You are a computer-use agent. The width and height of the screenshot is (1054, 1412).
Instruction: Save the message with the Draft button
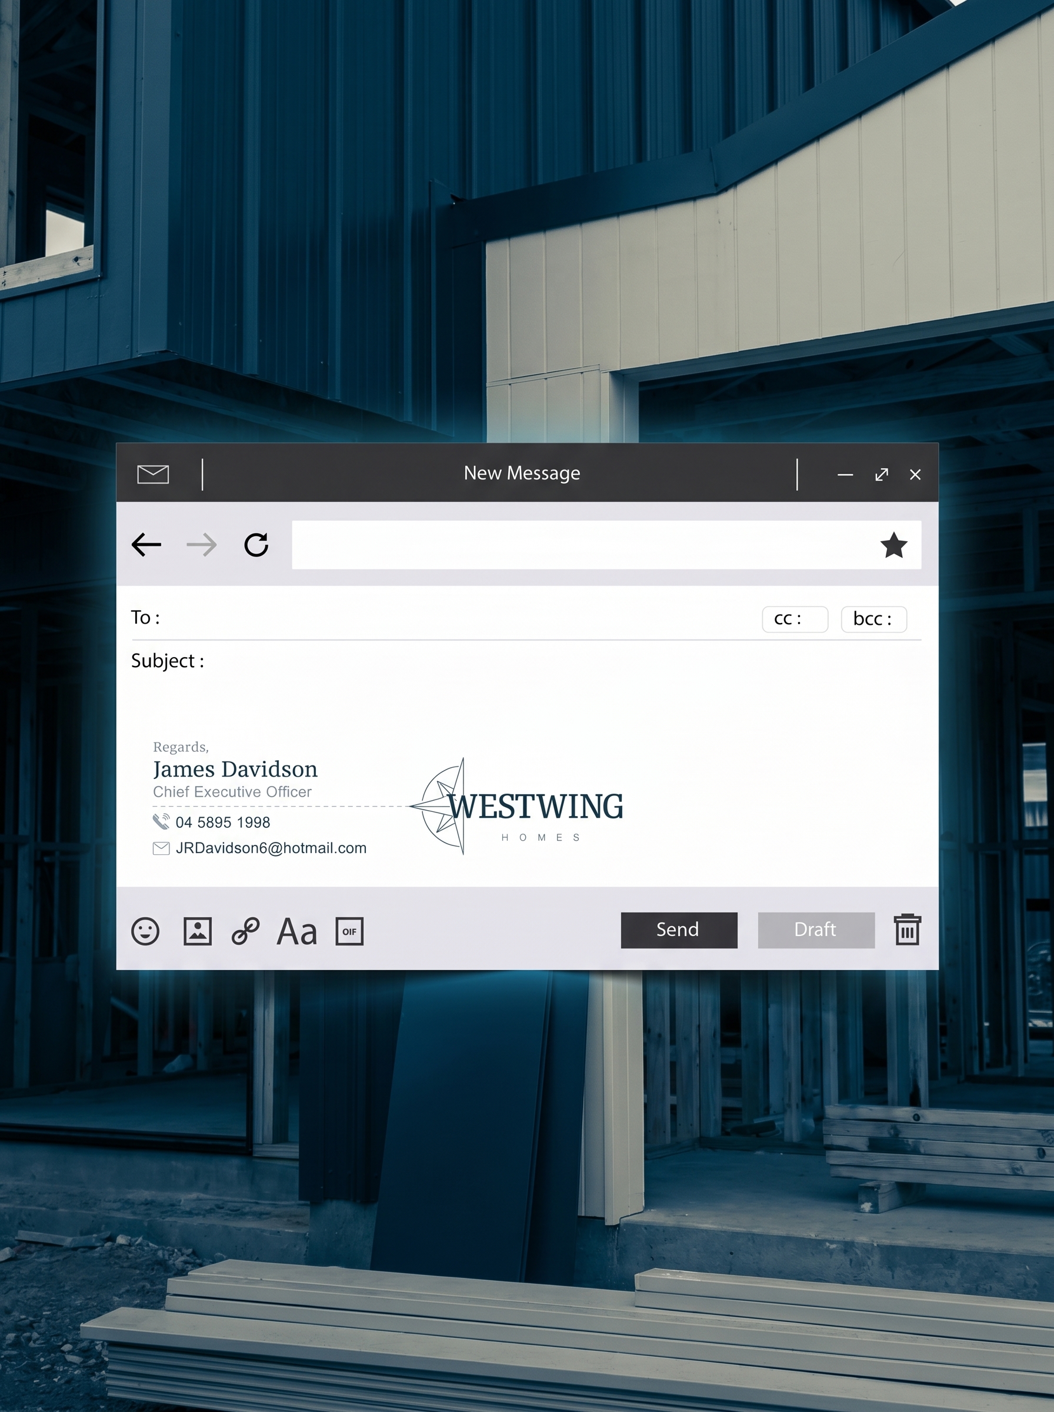click(816, 930)
